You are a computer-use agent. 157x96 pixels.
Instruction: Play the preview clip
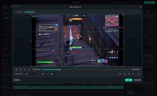tap(25, 69)
